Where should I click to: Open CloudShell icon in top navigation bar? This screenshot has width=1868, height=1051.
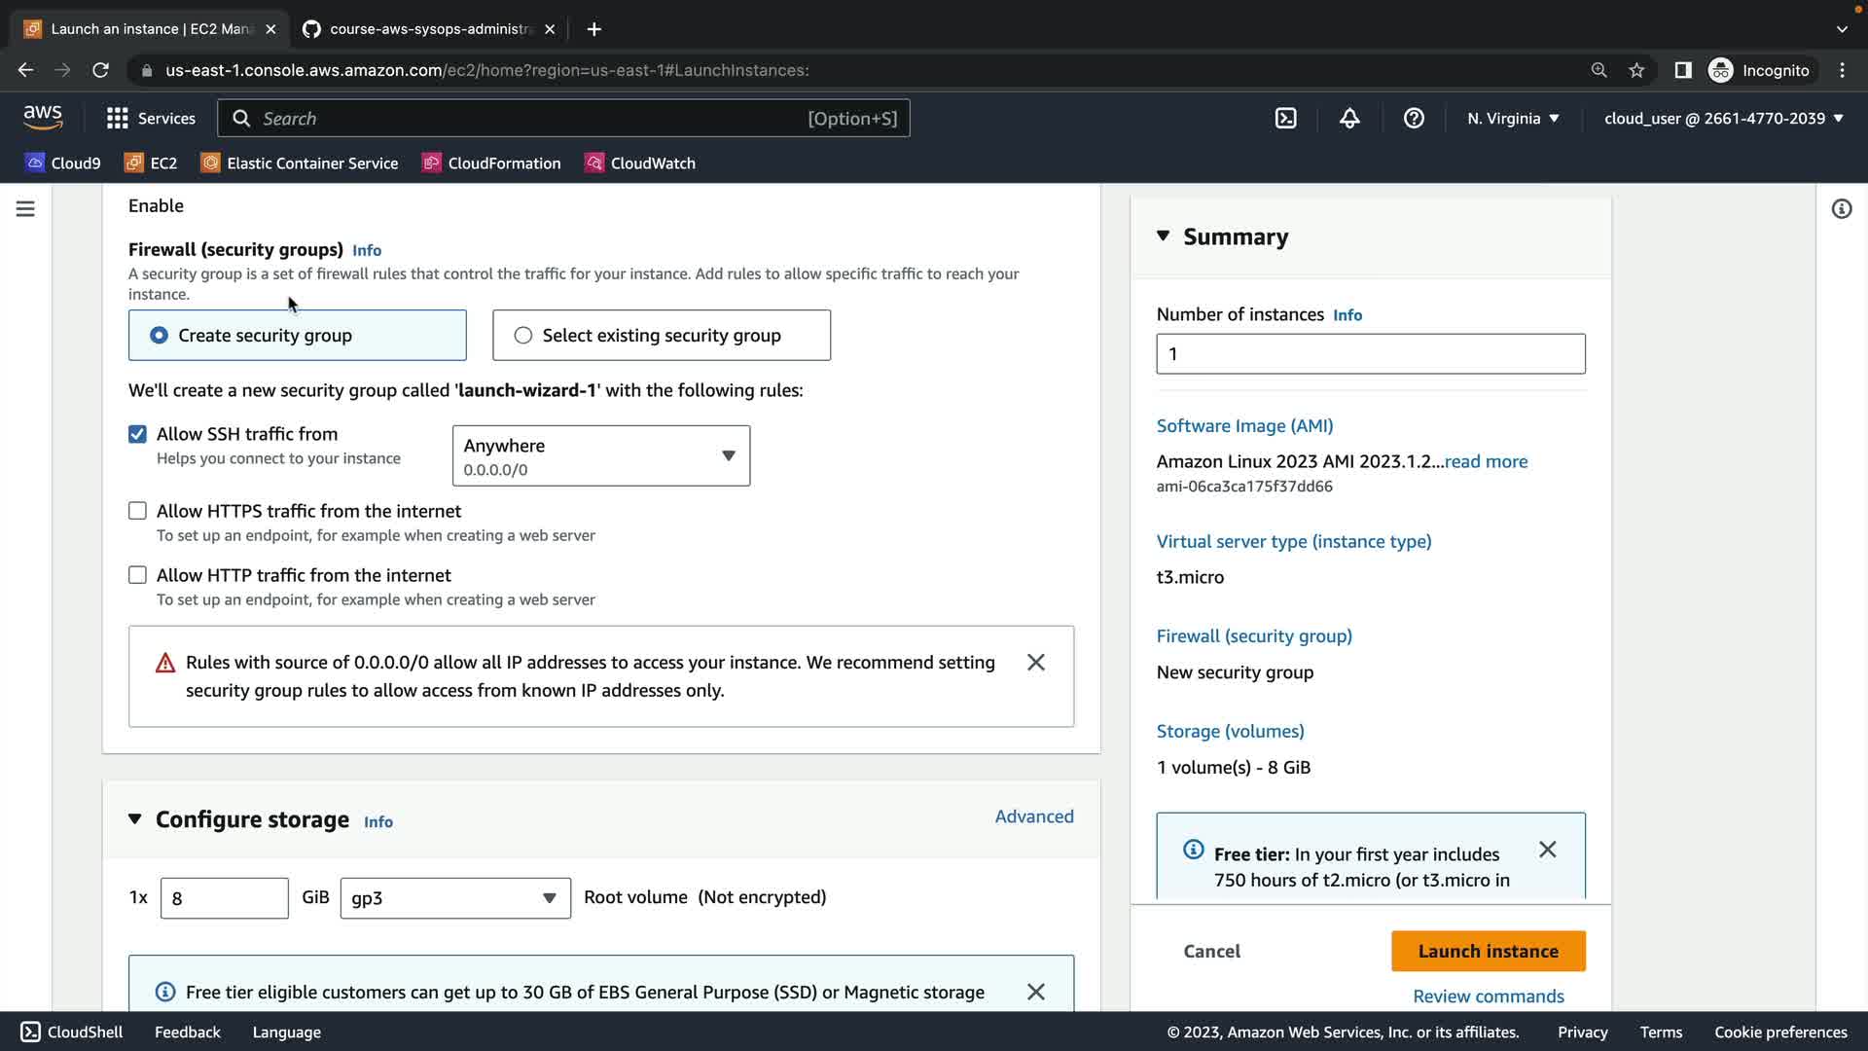[1285, 119]
